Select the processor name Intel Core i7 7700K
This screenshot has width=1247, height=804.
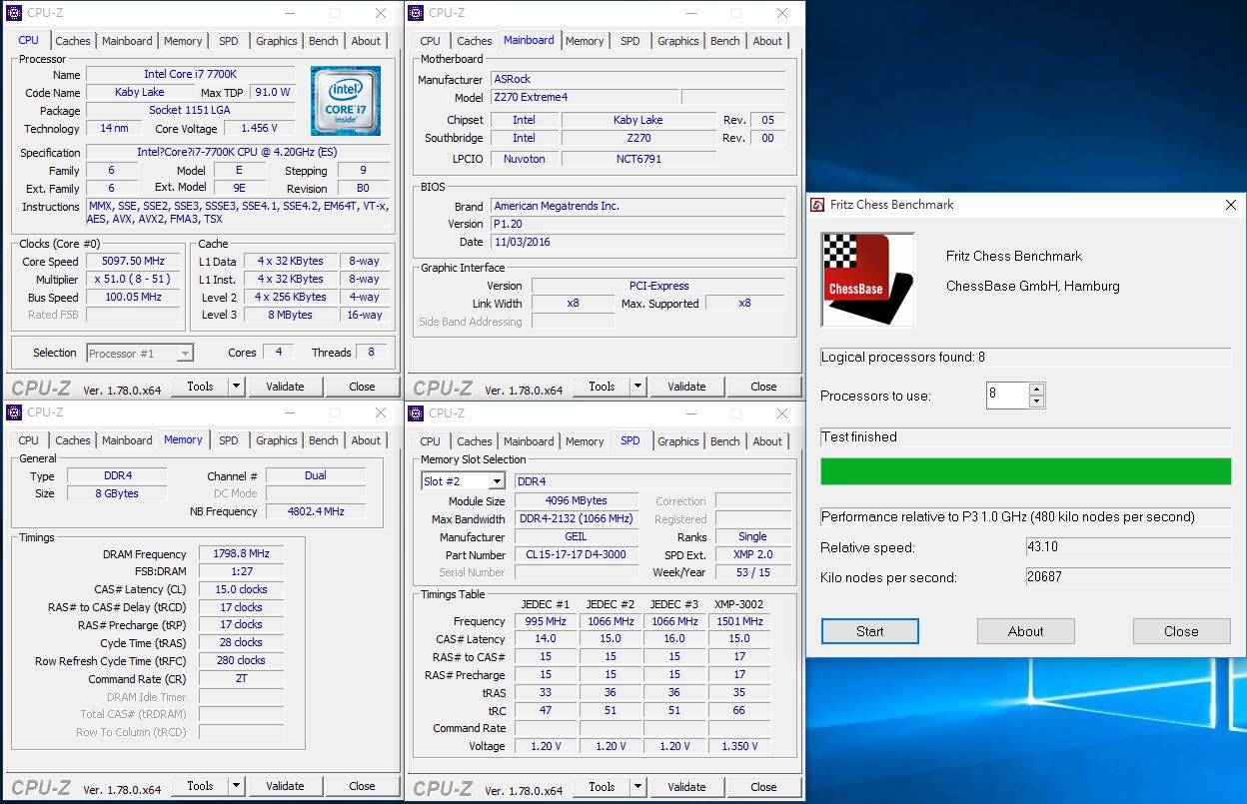[x=190, y=75]
